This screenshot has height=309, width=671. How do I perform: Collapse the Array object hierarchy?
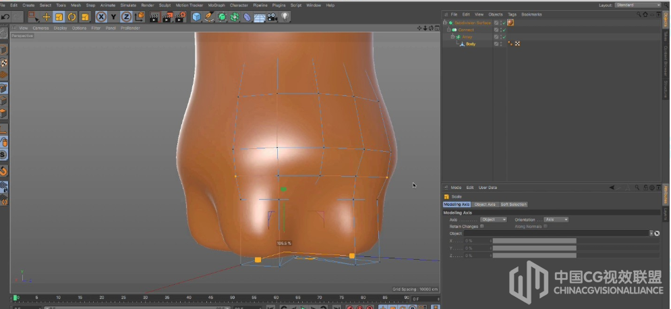453,37
